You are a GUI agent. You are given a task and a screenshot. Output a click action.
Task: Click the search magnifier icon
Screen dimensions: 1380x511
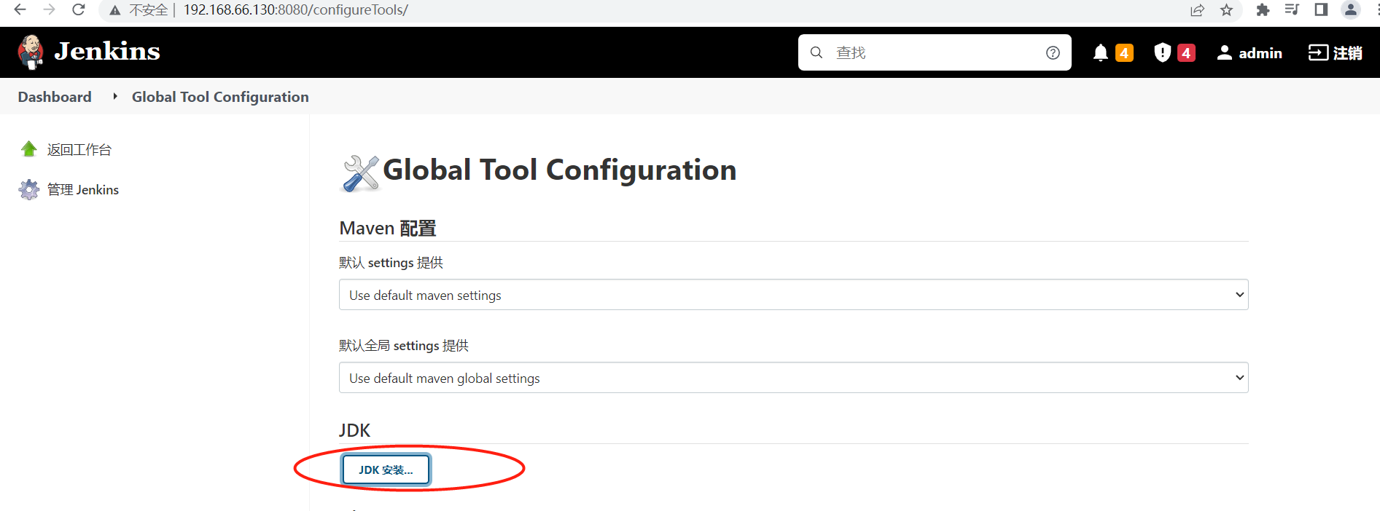[816, 52]
